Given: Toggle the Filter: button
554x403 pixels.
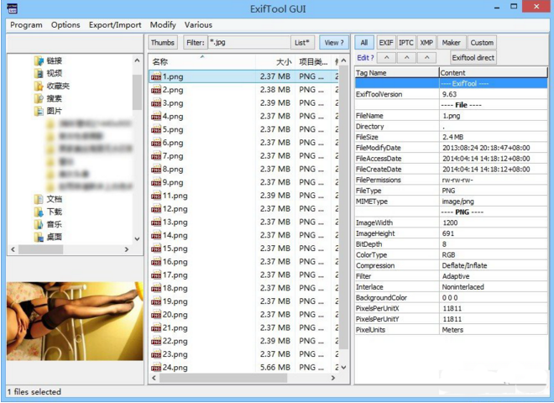Looking at the screenshot, I should click(x=196, y=43).
